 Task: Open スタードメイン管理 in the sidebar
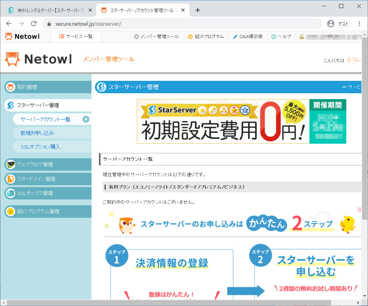(48, 179)
